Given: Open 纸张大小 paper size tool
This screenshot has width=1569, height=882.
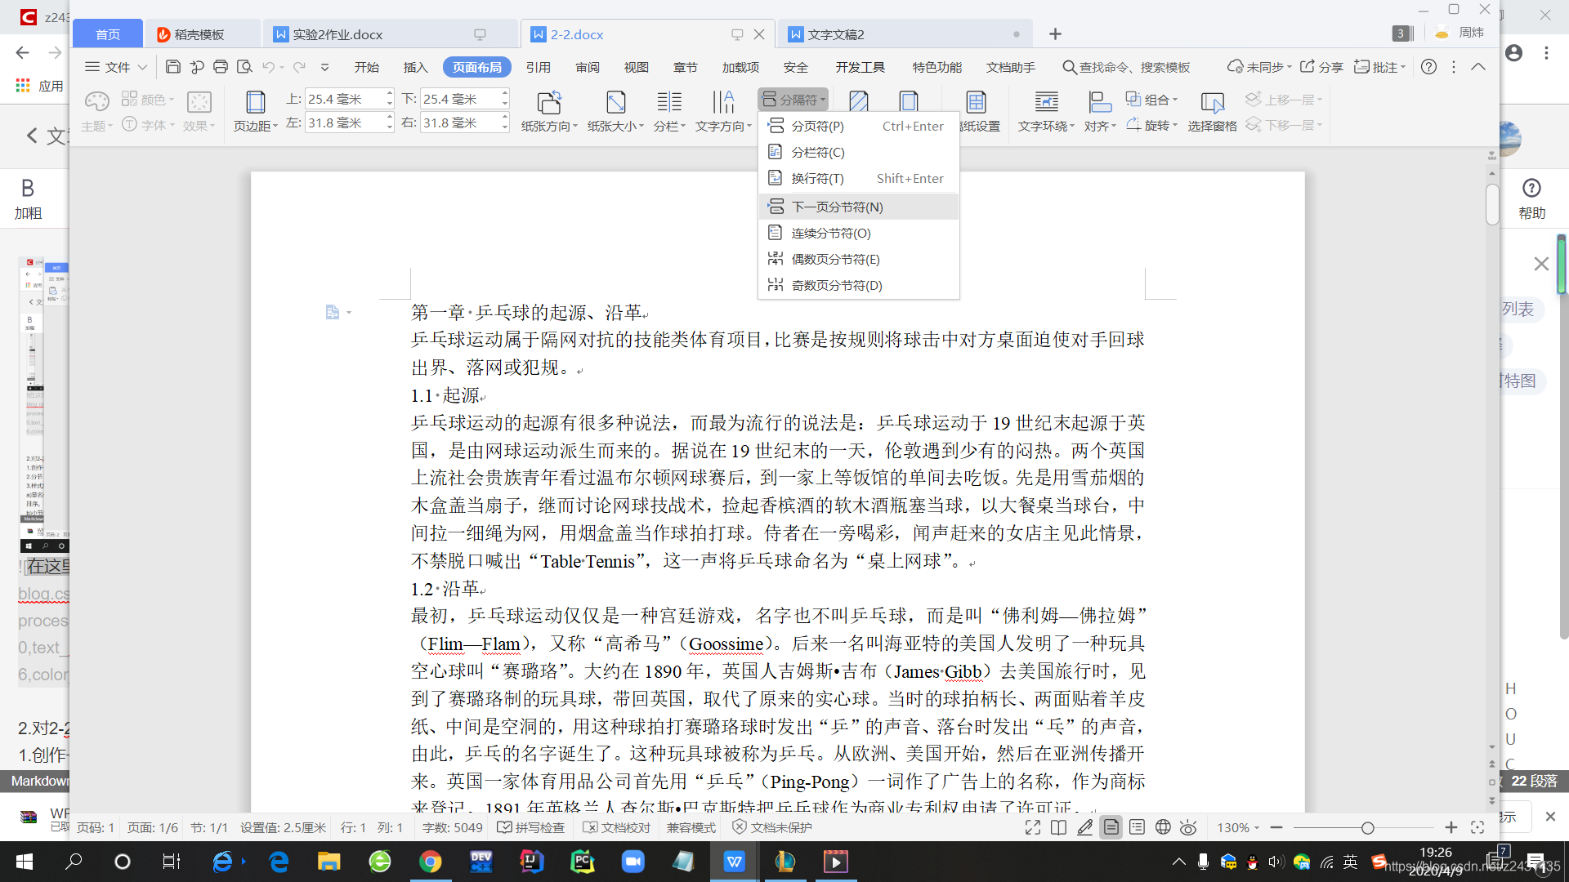Looking at the screenshot, I should (615, 110).
